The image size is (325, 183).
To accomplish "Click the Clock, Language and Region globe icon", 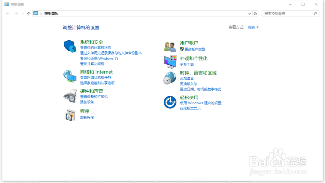I will 170,78.
